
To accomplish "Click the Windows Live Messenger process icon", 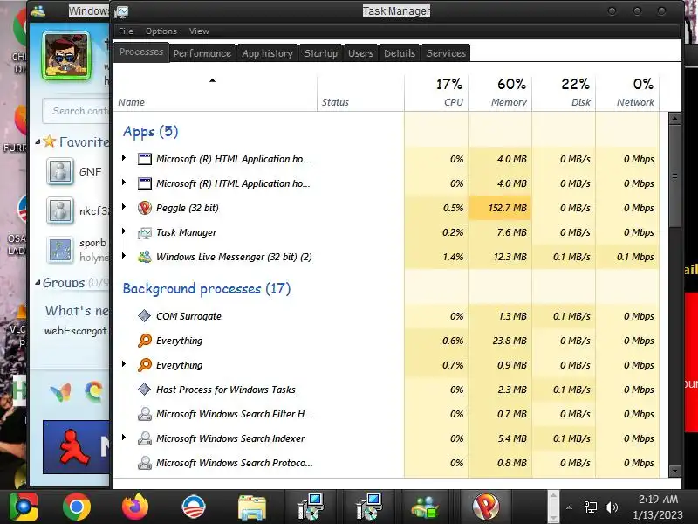I will point(145,257).
